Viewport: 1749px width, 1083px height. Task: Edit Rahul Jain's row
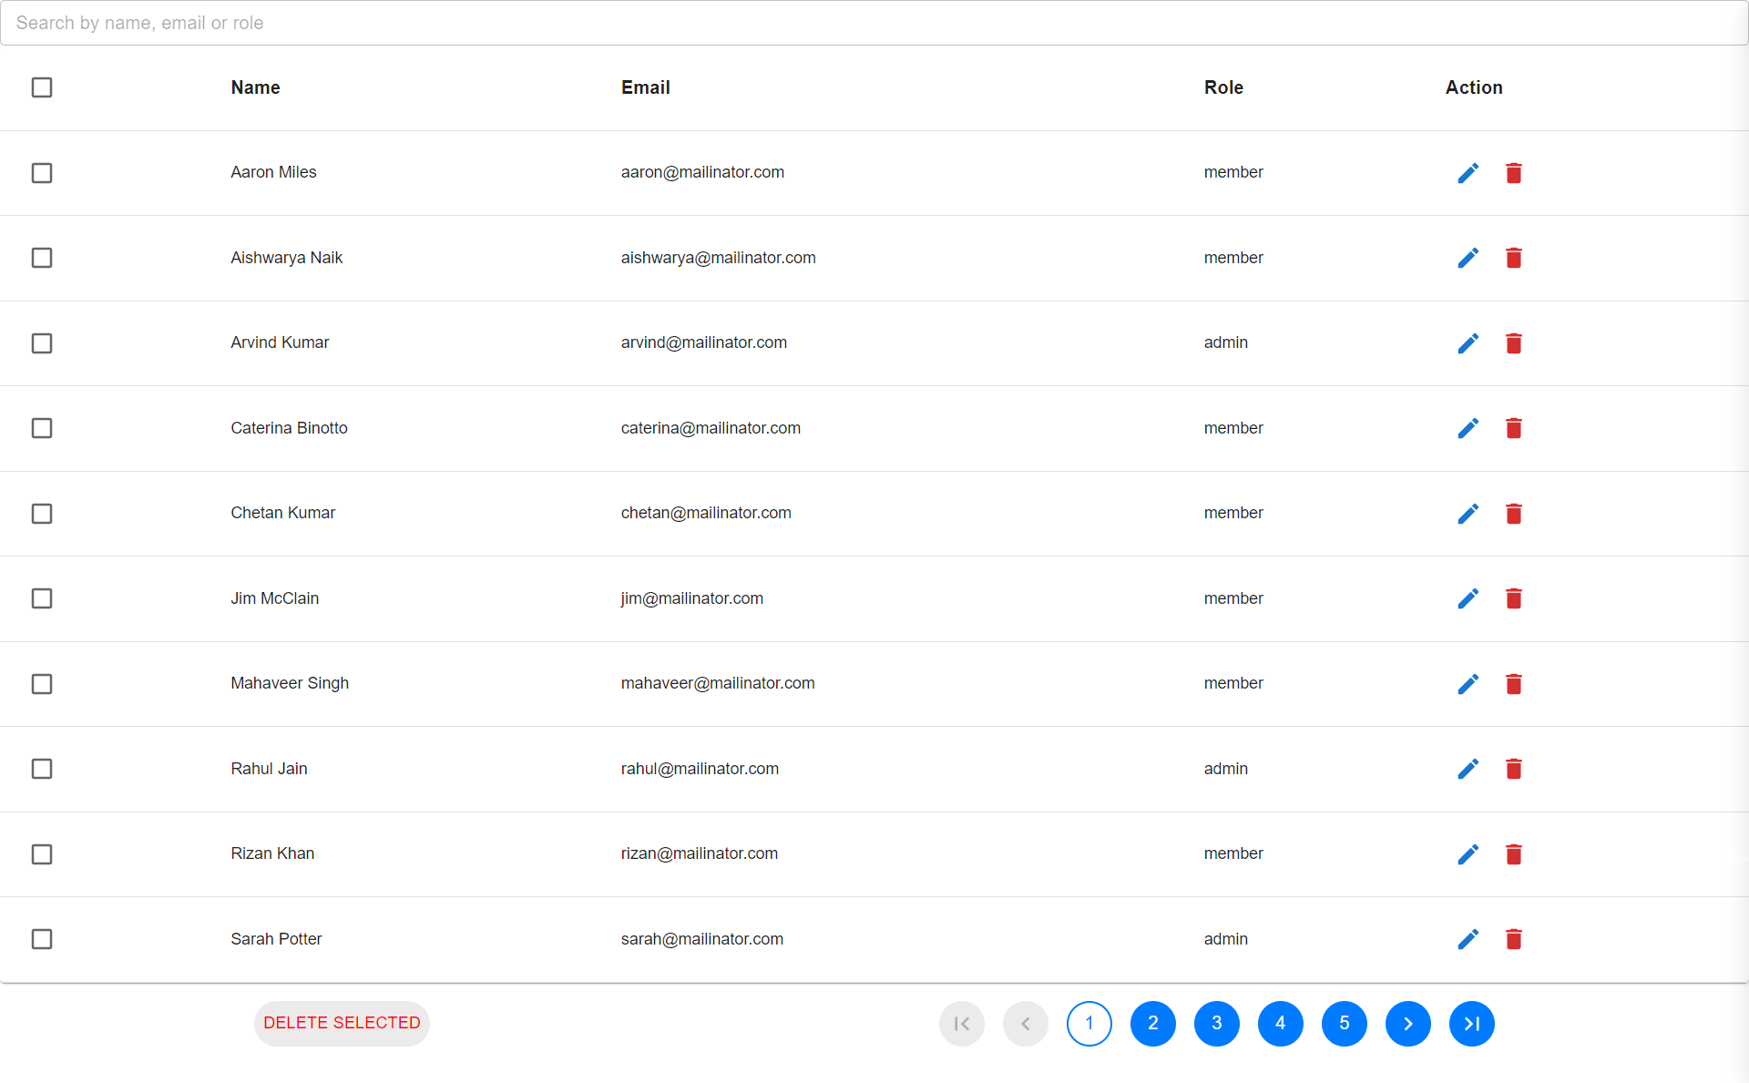point(1468,769)
